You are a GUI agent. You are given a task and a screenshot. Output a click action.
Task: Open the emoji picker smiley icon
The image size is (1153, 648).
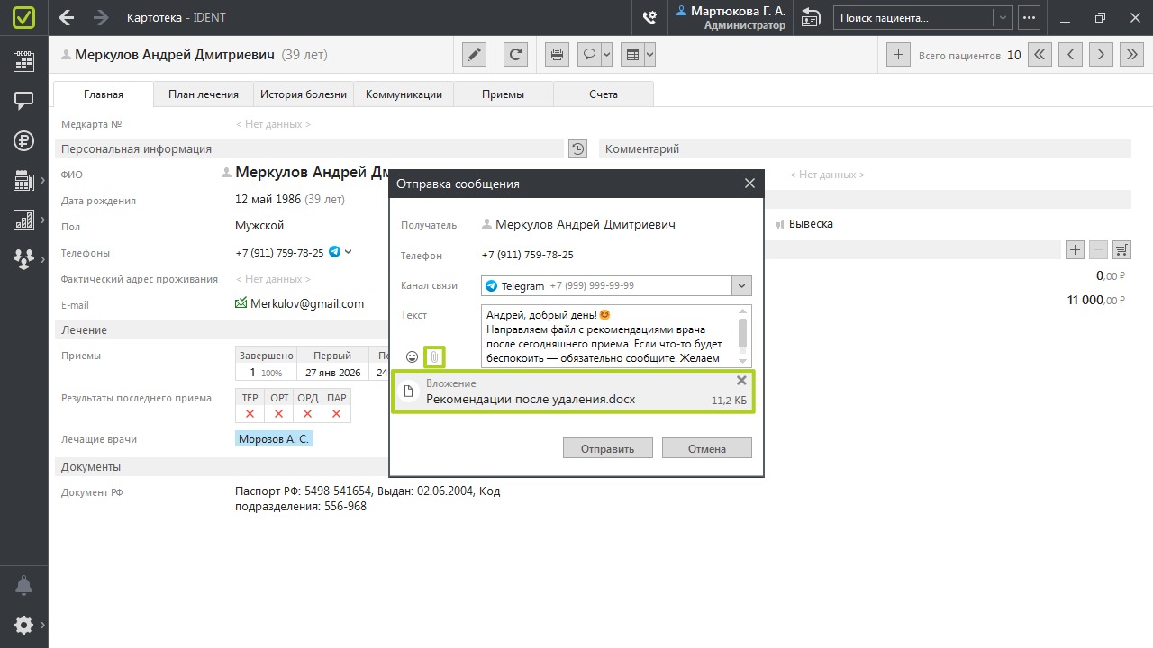[412, 357]
